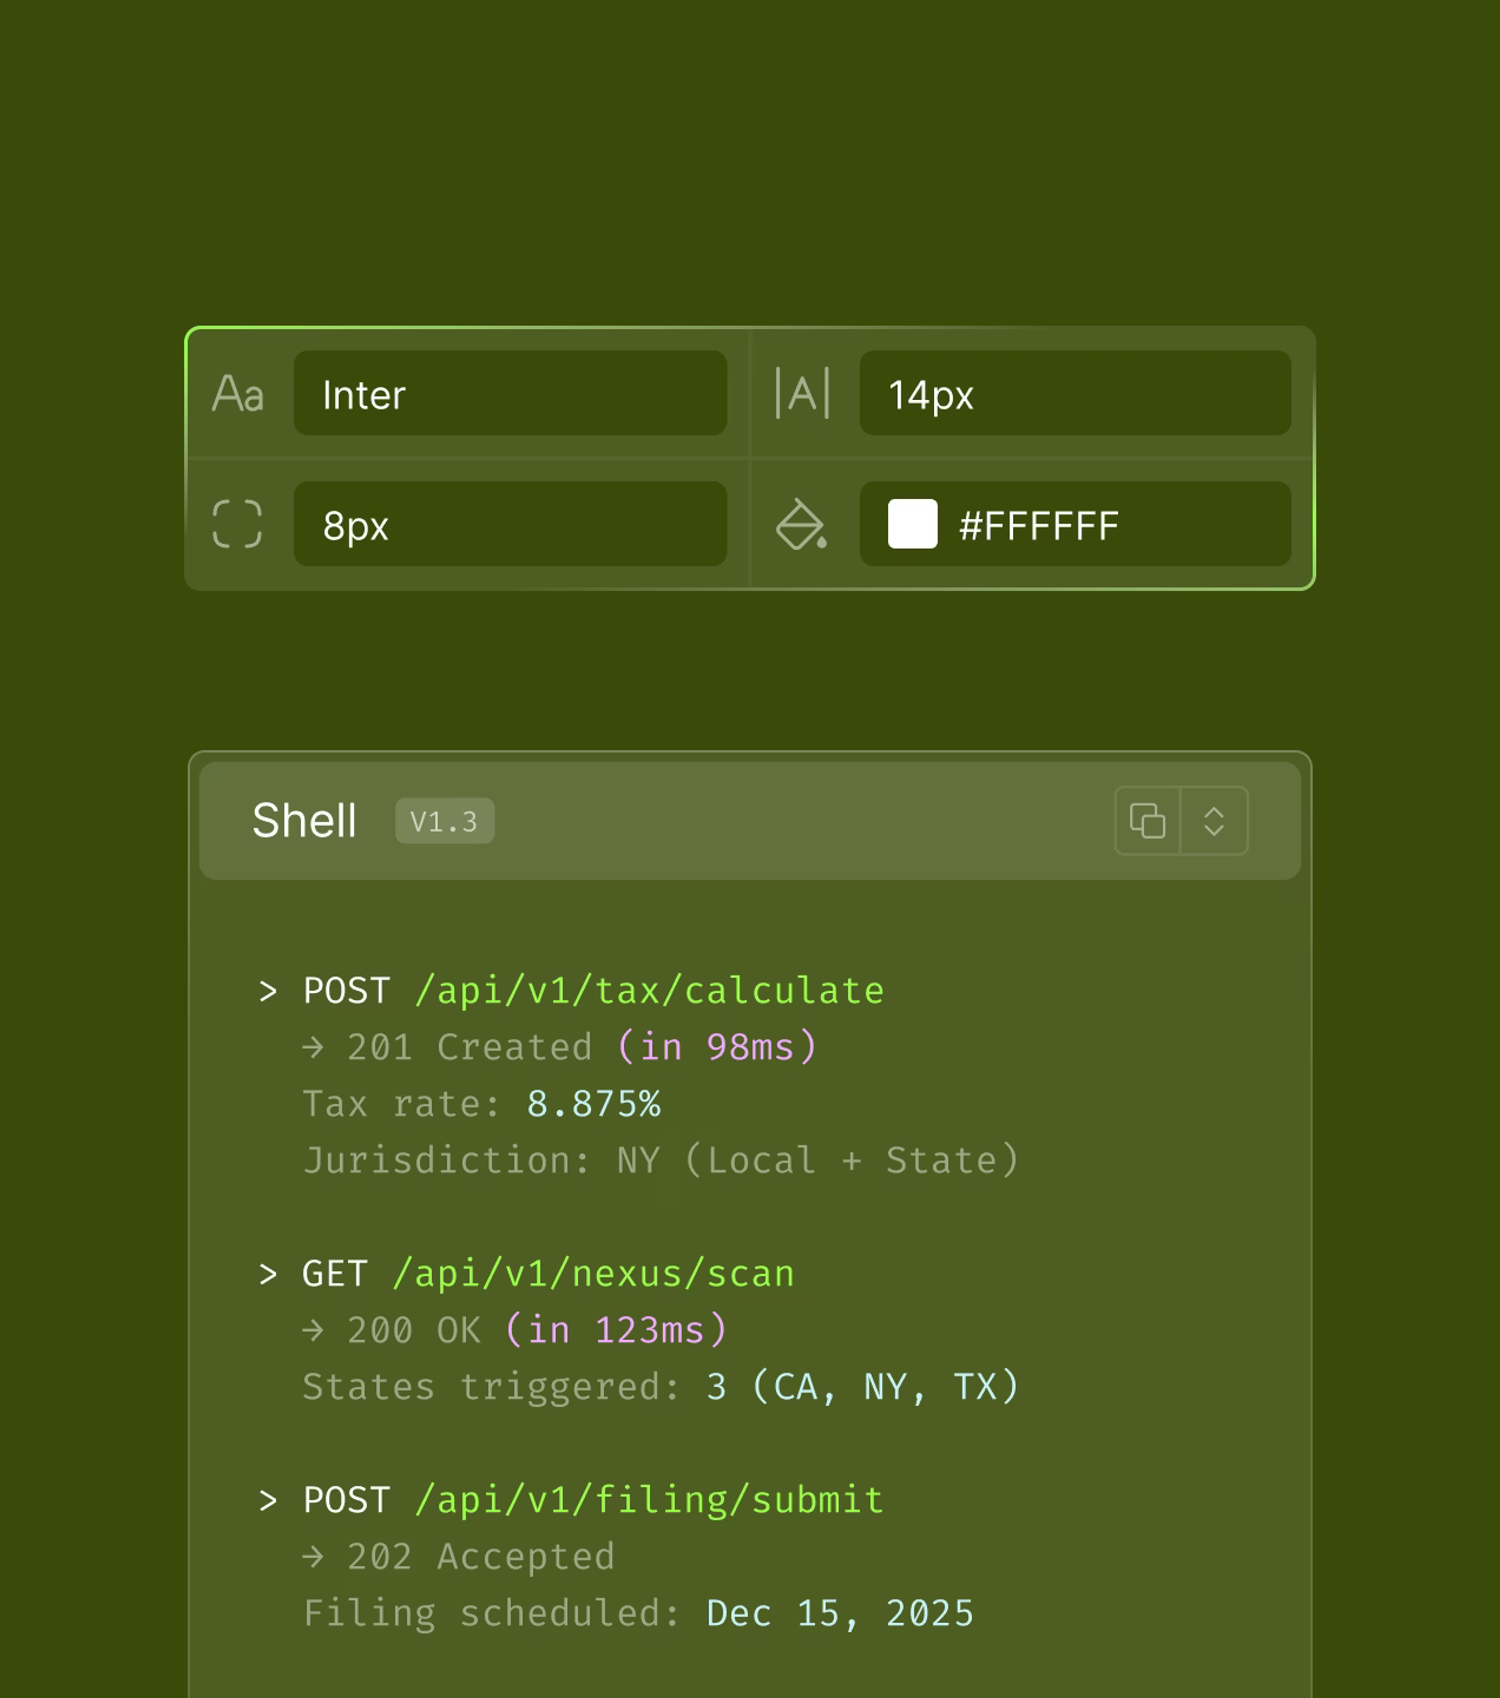Click the #FFFFFF hex value text

click(x=1039, y=526)
